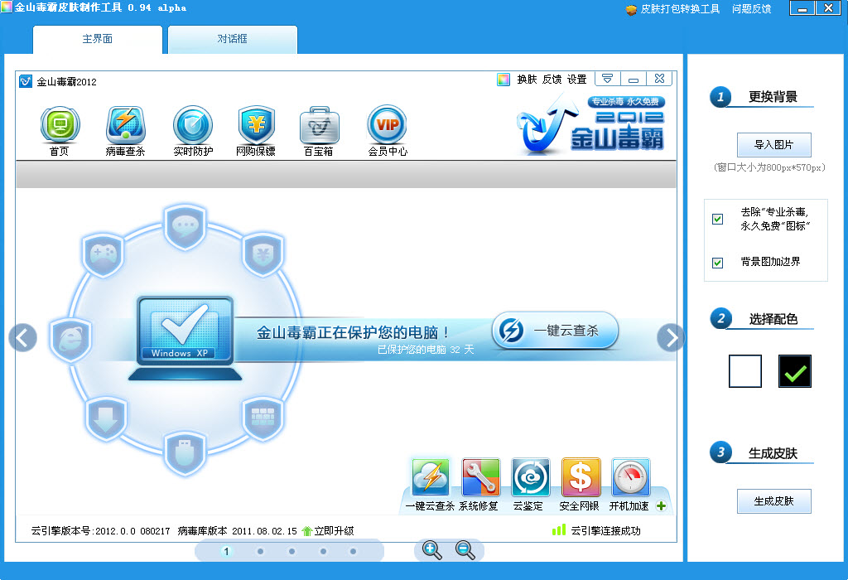Click the 金山毒霸正在保护您的电脑 banner text
Screen dimensions: 848x580
pyautogui.click(x=353, y=332)
